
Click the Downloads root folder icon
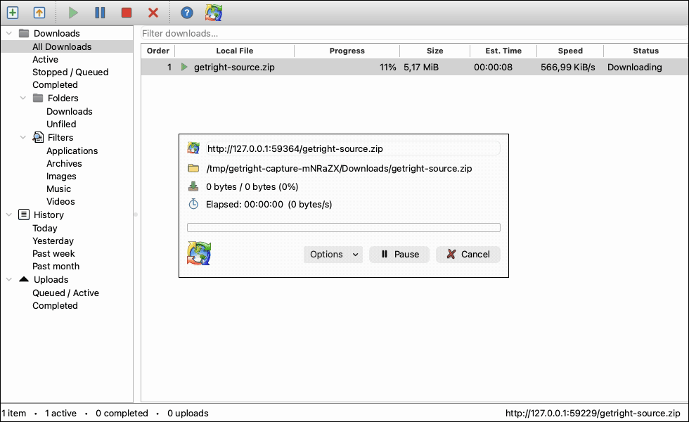[x=24, y=33]
